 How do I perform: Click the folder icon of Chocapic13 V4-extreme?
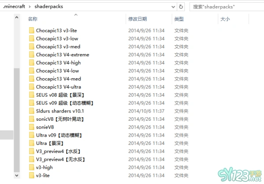(x=32, y=55)
